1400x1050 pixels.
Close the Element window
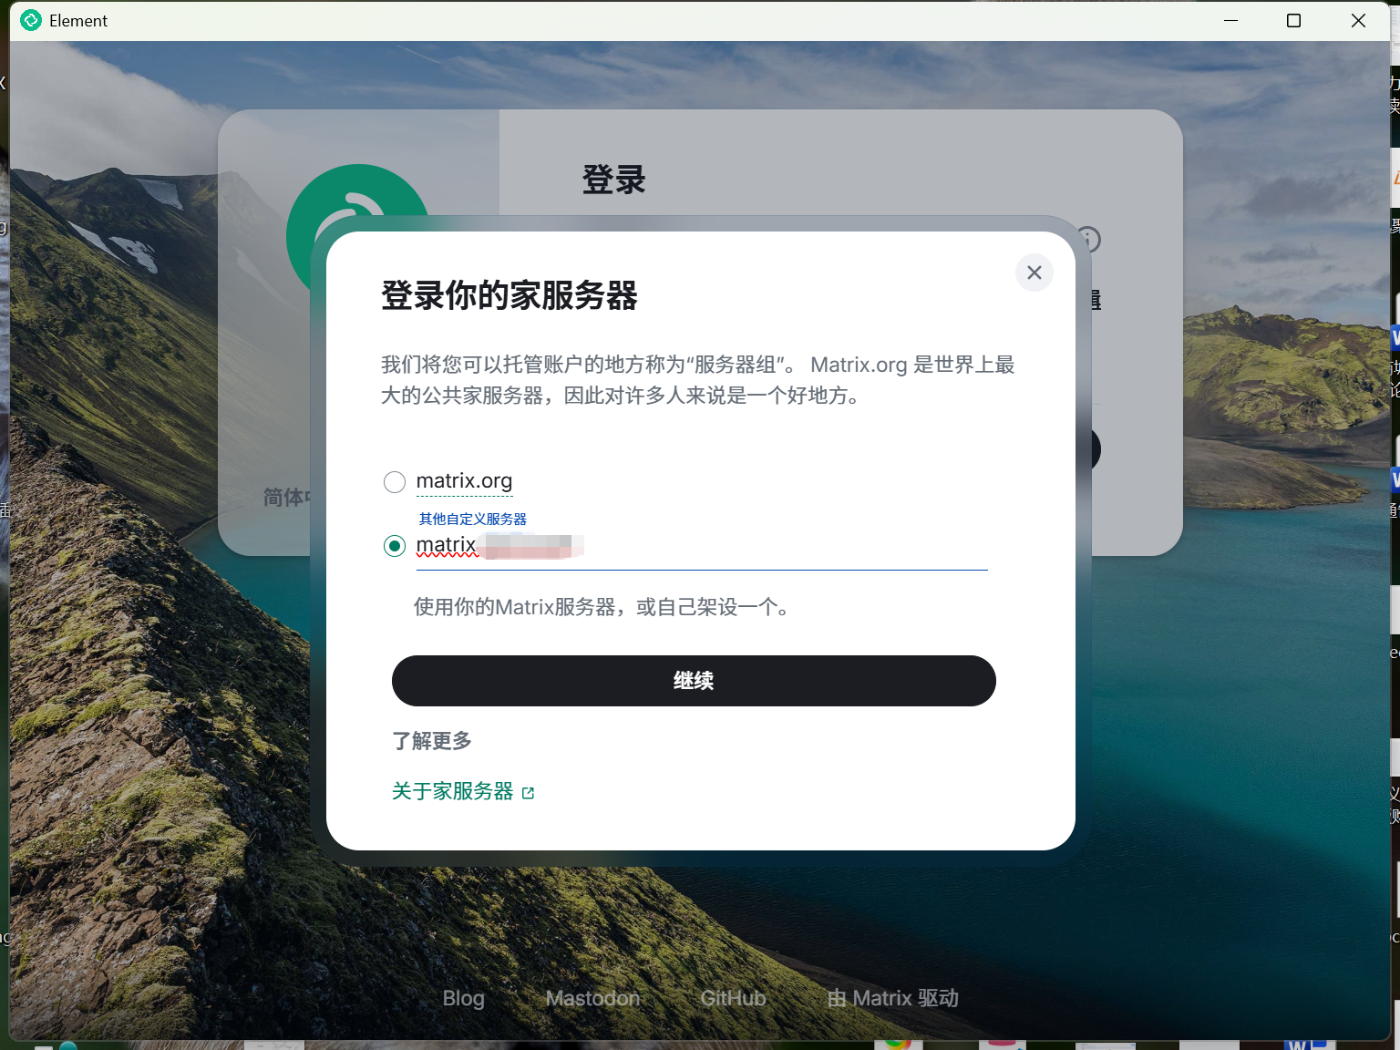coord(1358,20)
